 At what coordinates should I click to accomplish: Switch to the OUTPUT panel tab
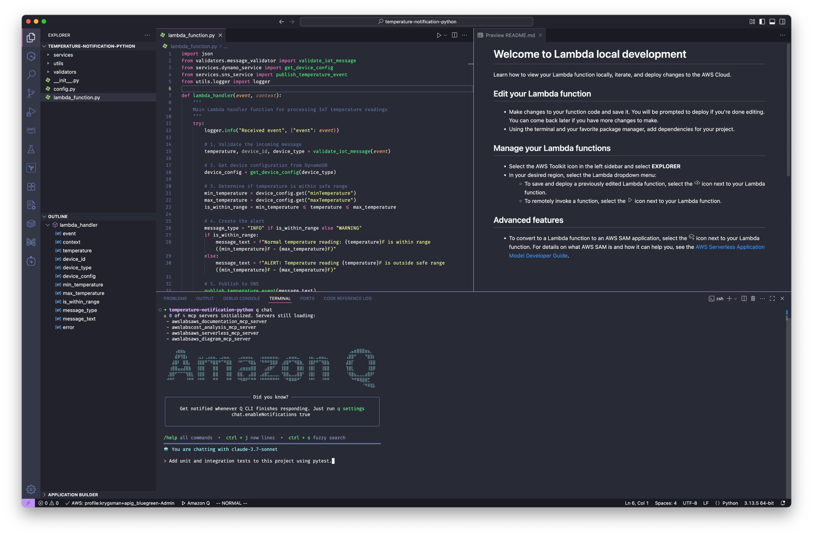point(205,299)
